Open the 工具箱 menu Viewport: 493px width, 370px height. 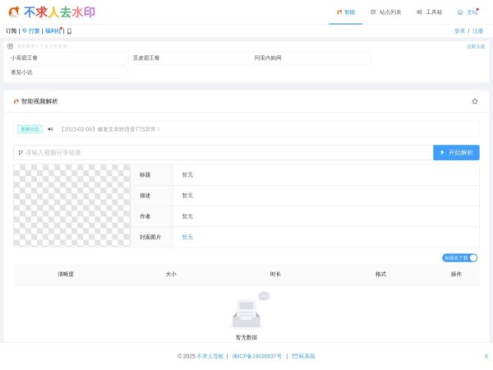(429, 12)
